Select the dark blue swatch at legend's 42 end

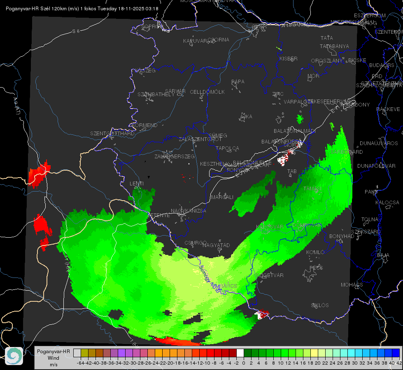(396, 353)
